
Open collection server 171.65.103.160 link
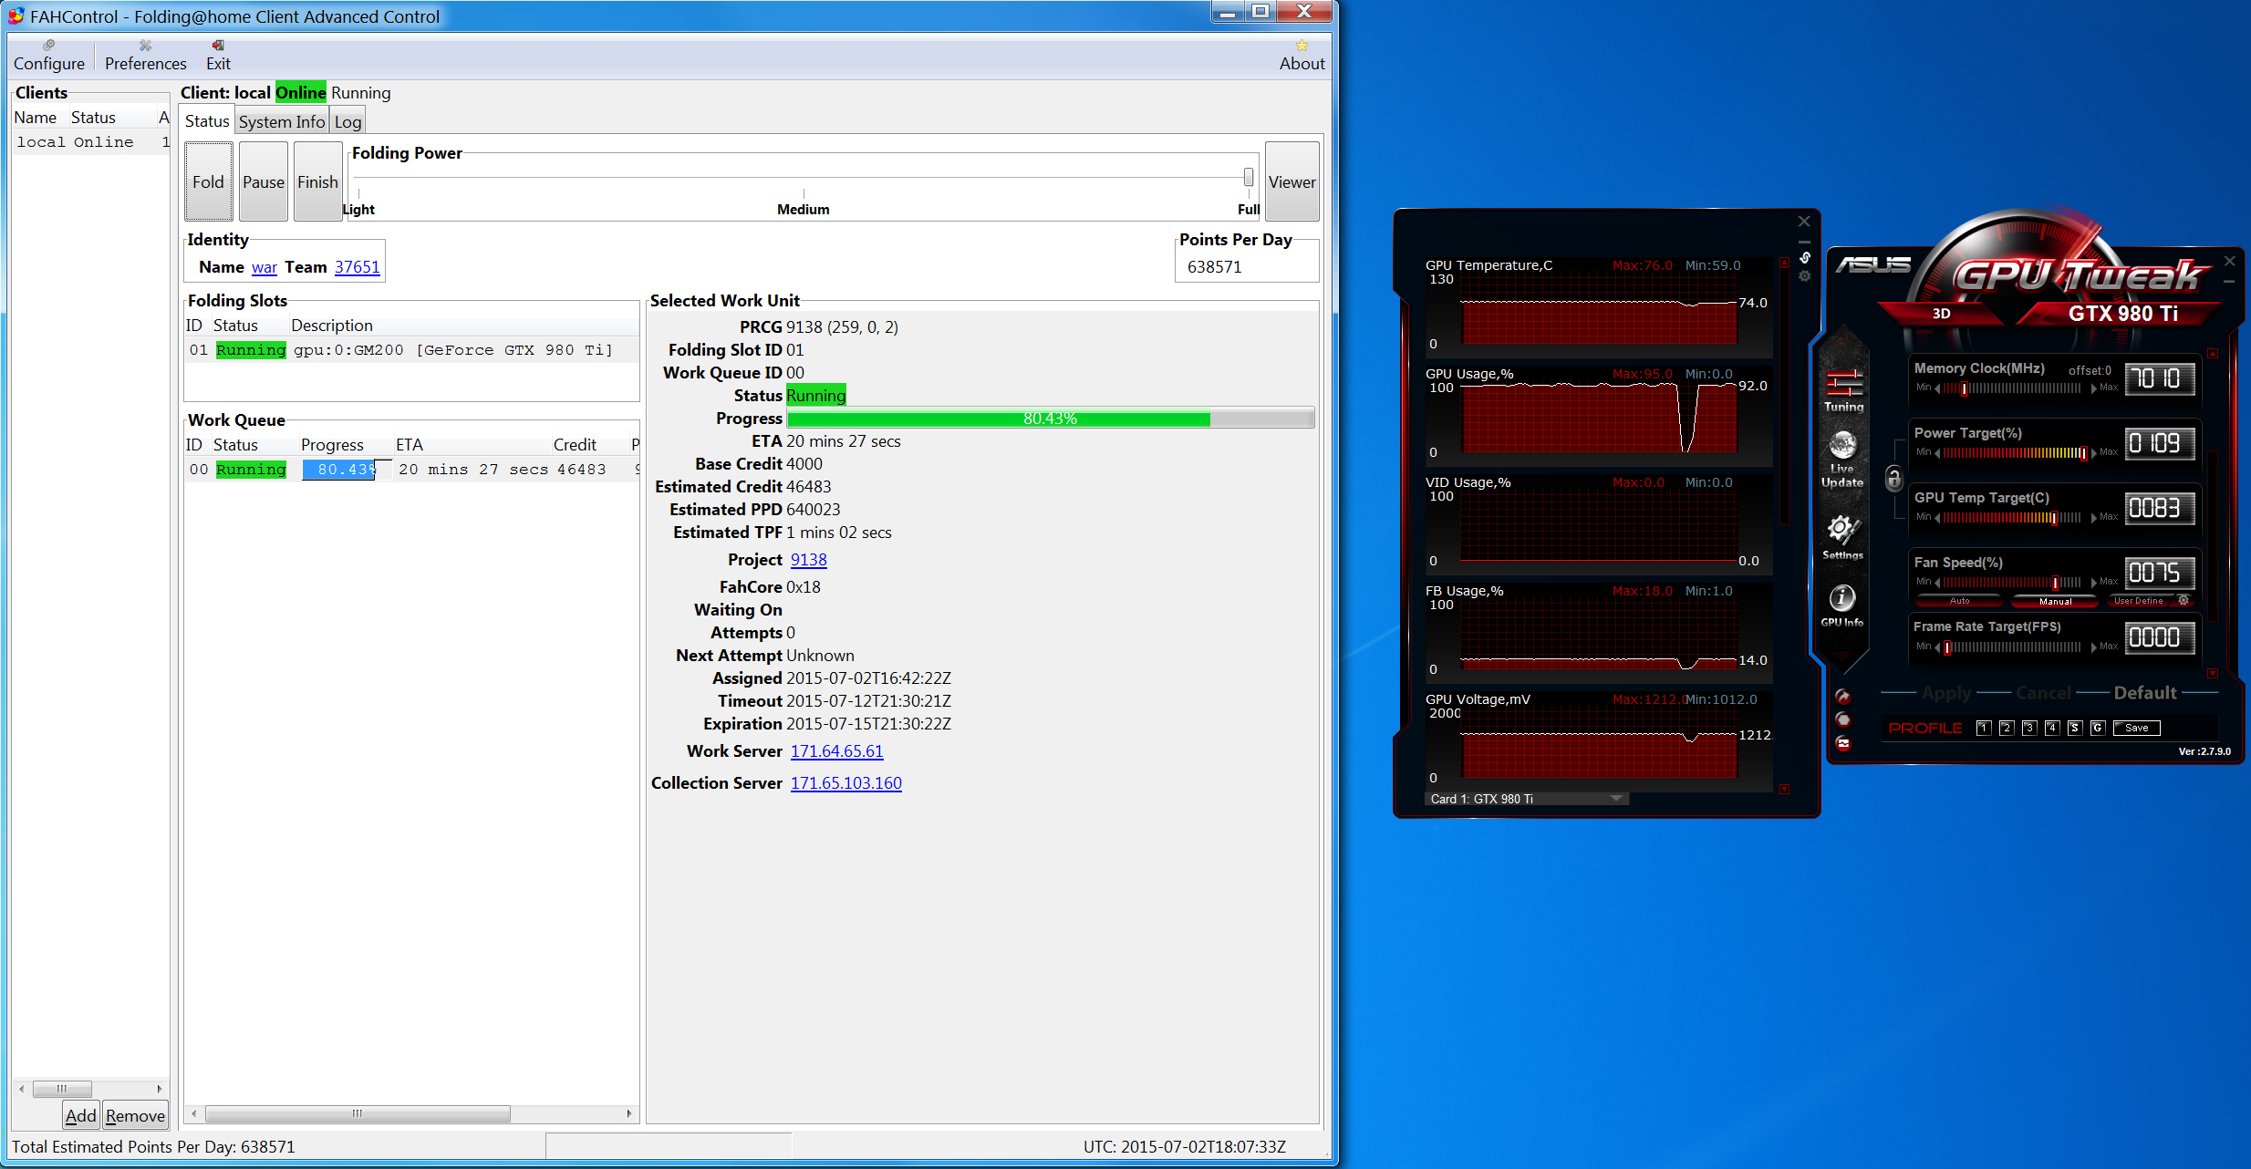click(x=845, y=783)
